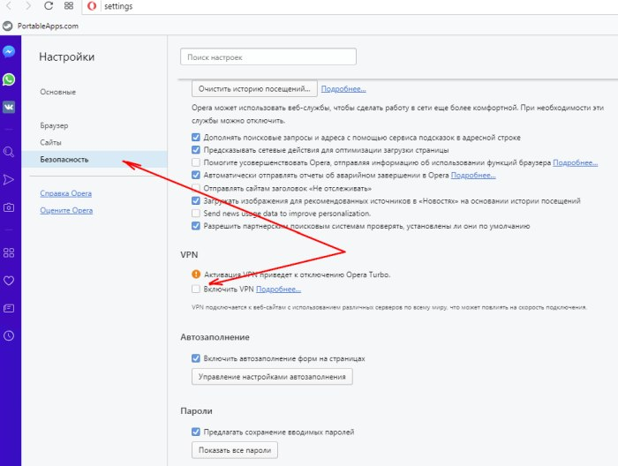Viewport: 618px width, 466px height.
Task: Open the send arrow icon in sidebar
Action: point(9,180)
